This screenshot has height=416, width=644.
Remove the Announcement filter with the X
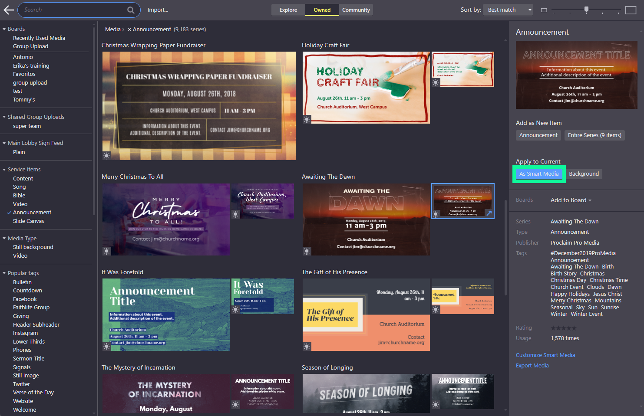tap(129, 29)
